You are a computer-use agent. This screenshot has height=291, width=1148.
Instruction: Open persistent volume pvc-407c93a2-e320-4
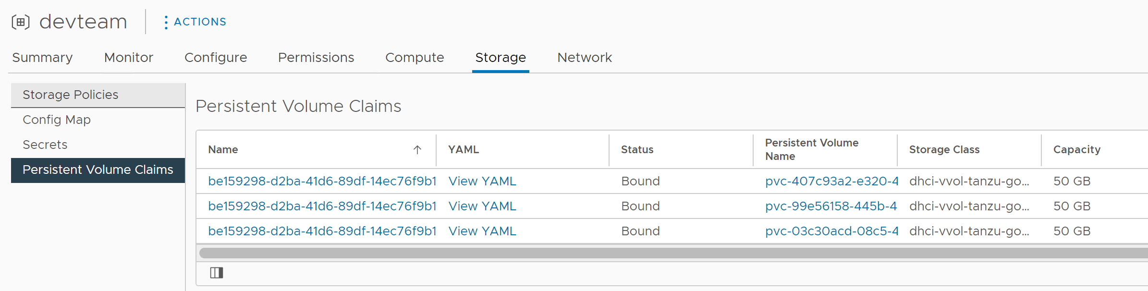tap(831, 181)
